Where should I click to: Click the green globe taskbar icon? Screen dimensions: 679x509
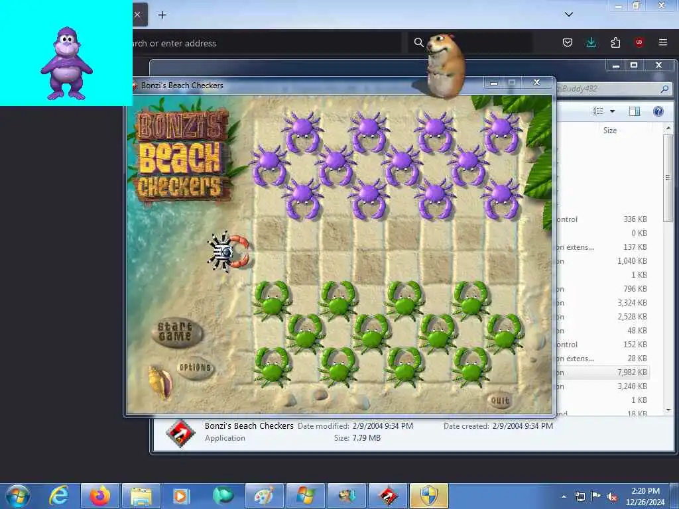click(223, 496)
